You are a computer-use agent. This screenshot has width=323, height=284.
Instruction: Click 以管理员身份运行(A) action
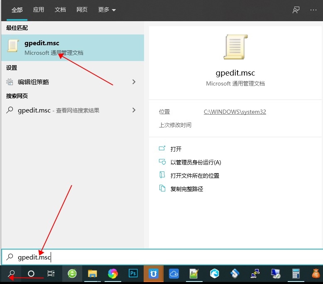pyautogui.click(x=196, y=162)
